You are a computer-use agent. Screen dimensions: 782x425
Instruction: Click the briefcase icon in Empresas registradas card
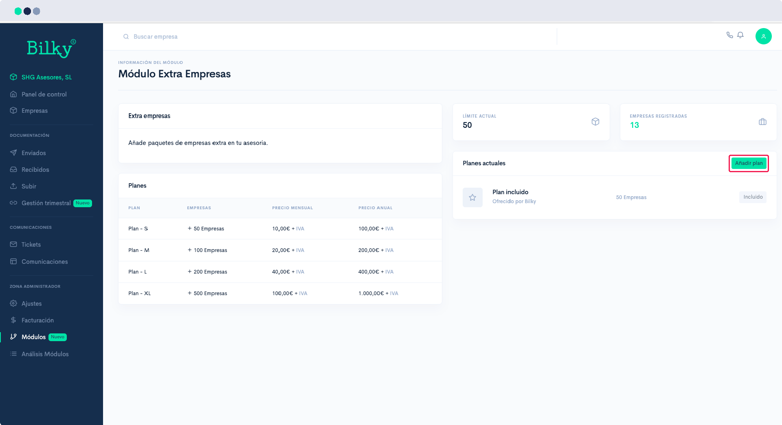(x=762, y=122)
